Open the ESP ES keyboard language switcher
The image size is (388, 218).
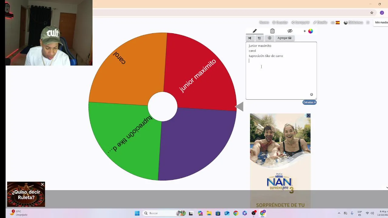tap(360, 213)
